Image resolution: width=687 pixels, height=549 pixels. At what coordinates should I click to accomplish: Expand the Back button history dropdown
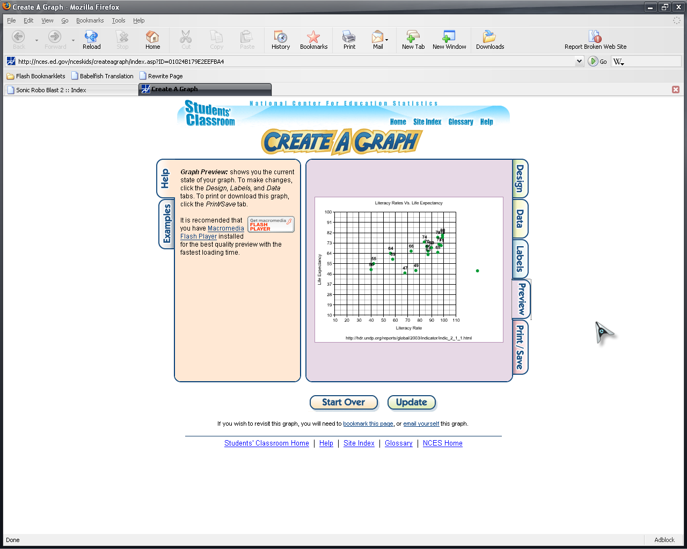point(36,40)
